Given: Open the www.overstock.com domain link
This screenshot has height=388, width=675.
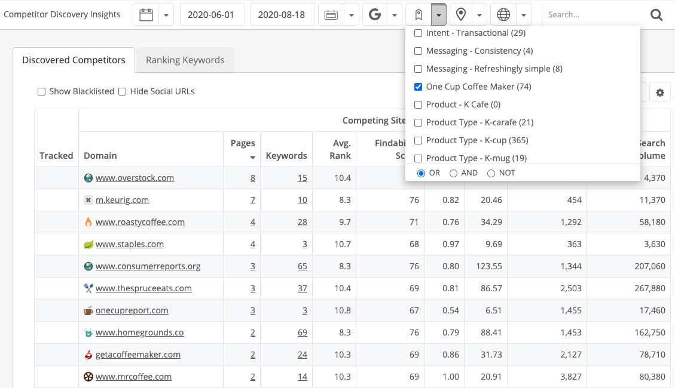Looking at the screenshot, I should [135, 178].
